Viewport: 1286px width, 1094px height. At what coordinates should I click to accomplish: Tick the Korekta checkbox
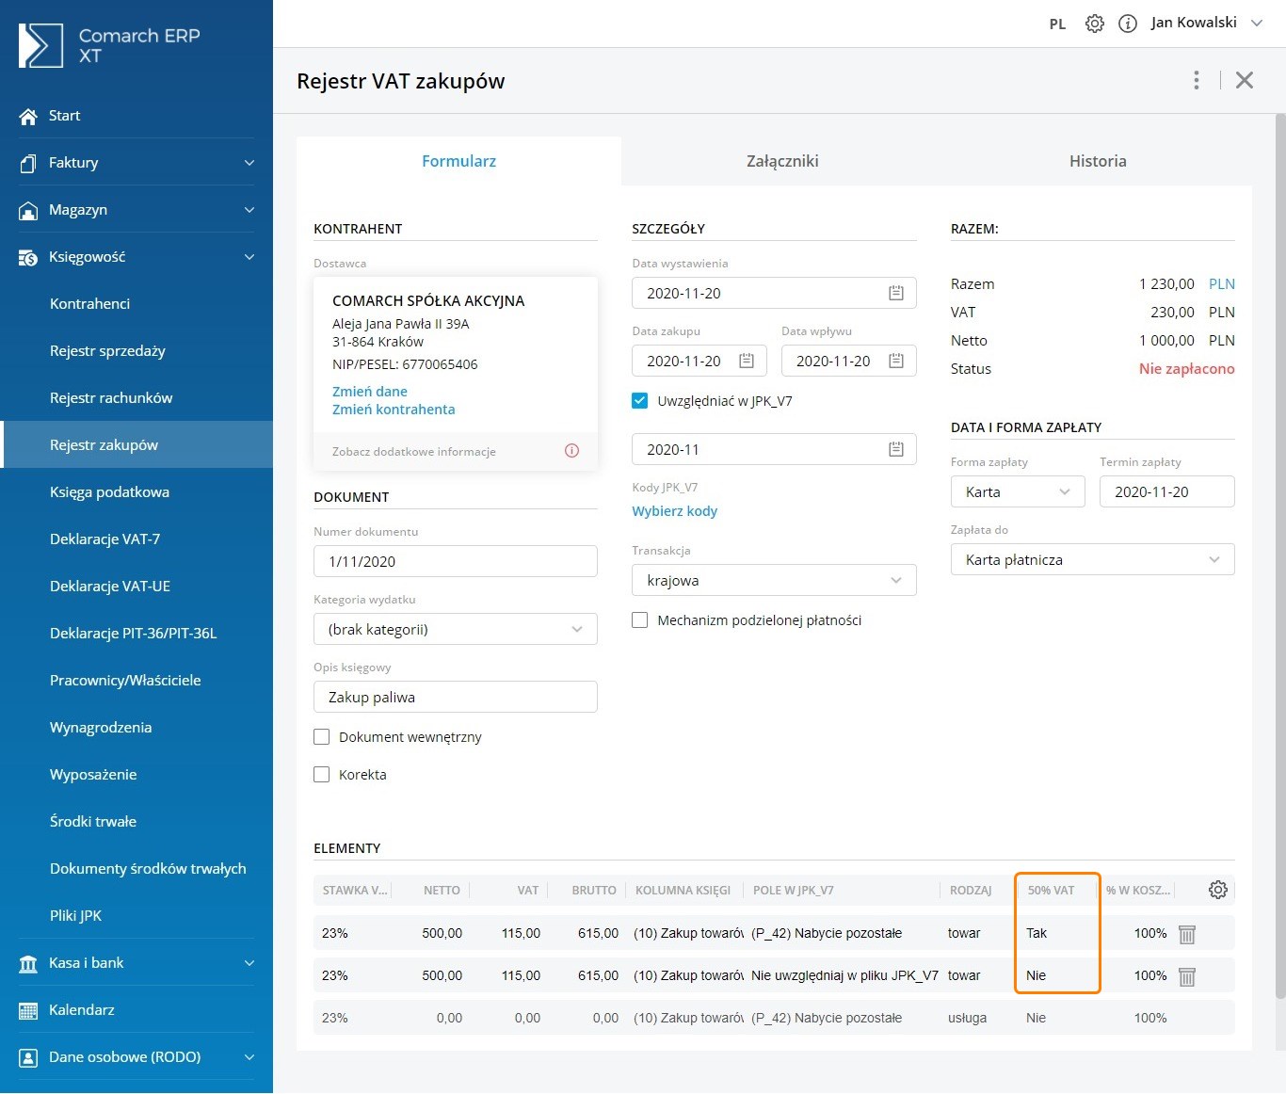pyautogui.click(x=322, y=775)
